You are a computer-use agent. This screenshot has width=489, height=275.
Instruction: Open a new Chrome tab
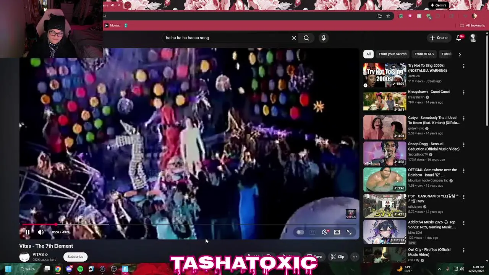point(128,5)
